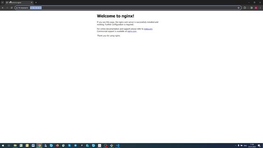Go forward with the disabled forward arrow

(x=7, y=8)
